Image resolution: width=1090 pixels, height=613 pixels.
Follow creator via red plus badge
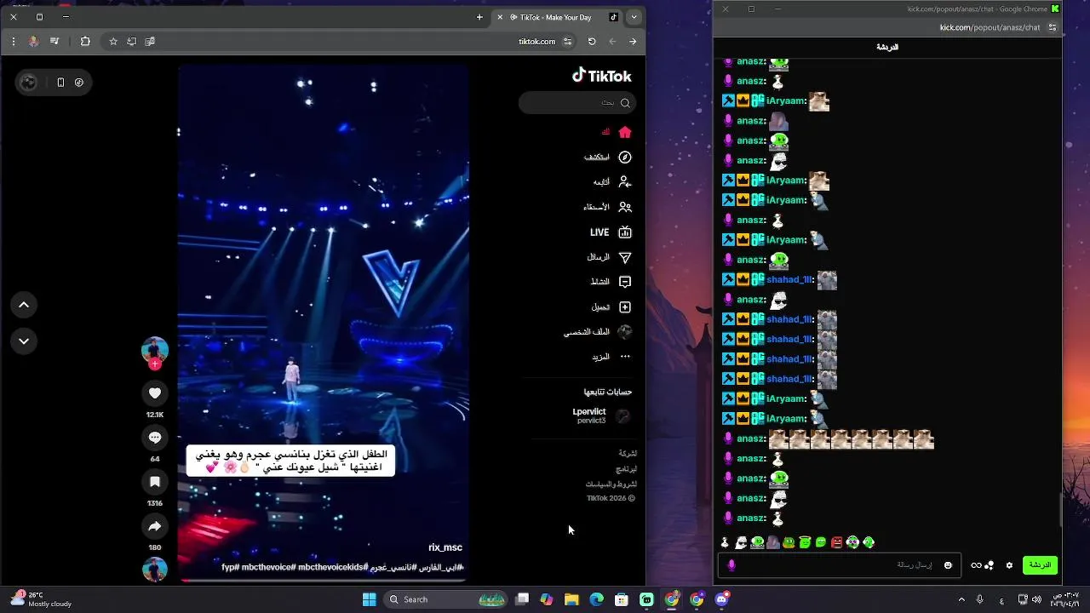[155, 364]
